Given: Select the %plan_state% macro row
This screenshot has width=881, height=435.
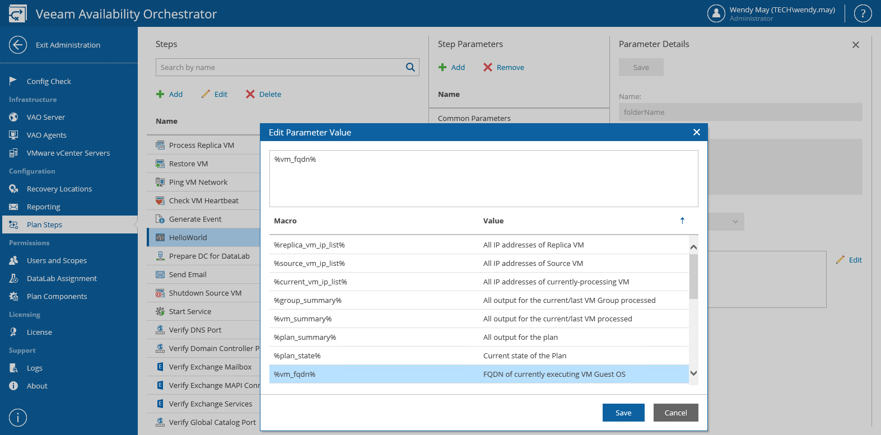Looking at the screenshot, I should pos(479,356).
